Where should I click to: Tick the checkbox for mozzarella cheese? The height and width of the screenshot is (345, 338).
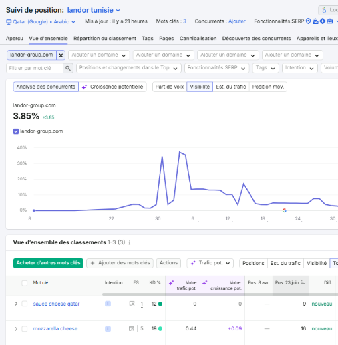click(25, 329)
